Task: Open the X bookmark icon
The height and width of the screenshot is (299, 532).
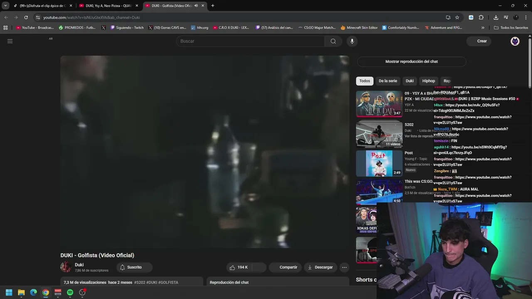Action: point(103,28)
